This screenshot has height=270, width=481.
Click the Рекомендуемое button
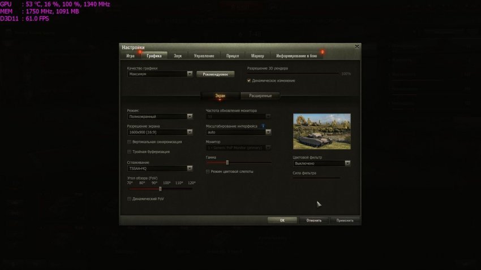tap(216, 74)
